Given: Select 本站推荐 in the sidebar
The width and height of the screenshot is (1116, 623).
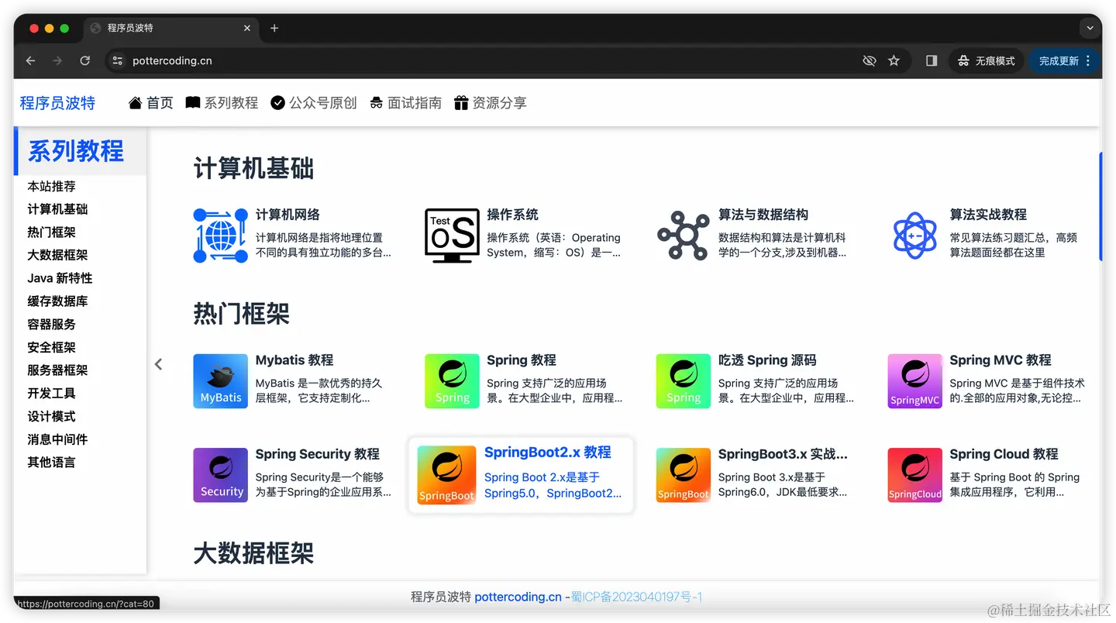Looking at the screenshot, I should click(x=51, y=186).
